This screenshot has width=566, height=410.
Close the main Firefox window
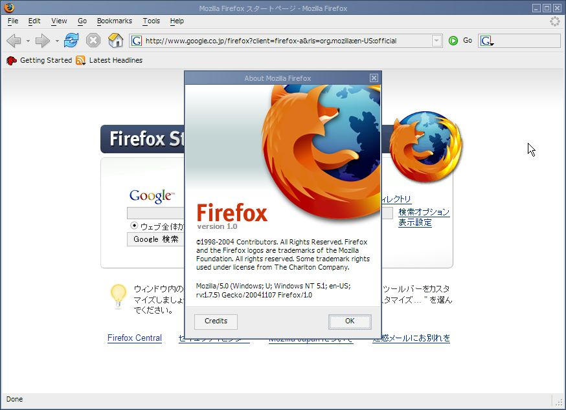[x=558, y=8]
